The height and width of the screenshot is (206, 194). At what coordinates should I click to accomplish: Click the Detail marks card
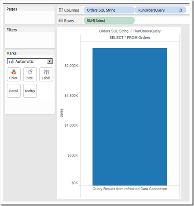[14, 91]
